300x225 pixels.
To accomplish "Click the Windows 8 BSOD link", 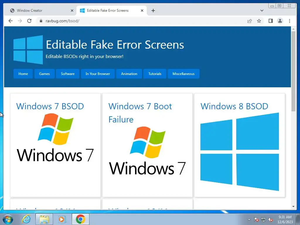I will 234,106.
